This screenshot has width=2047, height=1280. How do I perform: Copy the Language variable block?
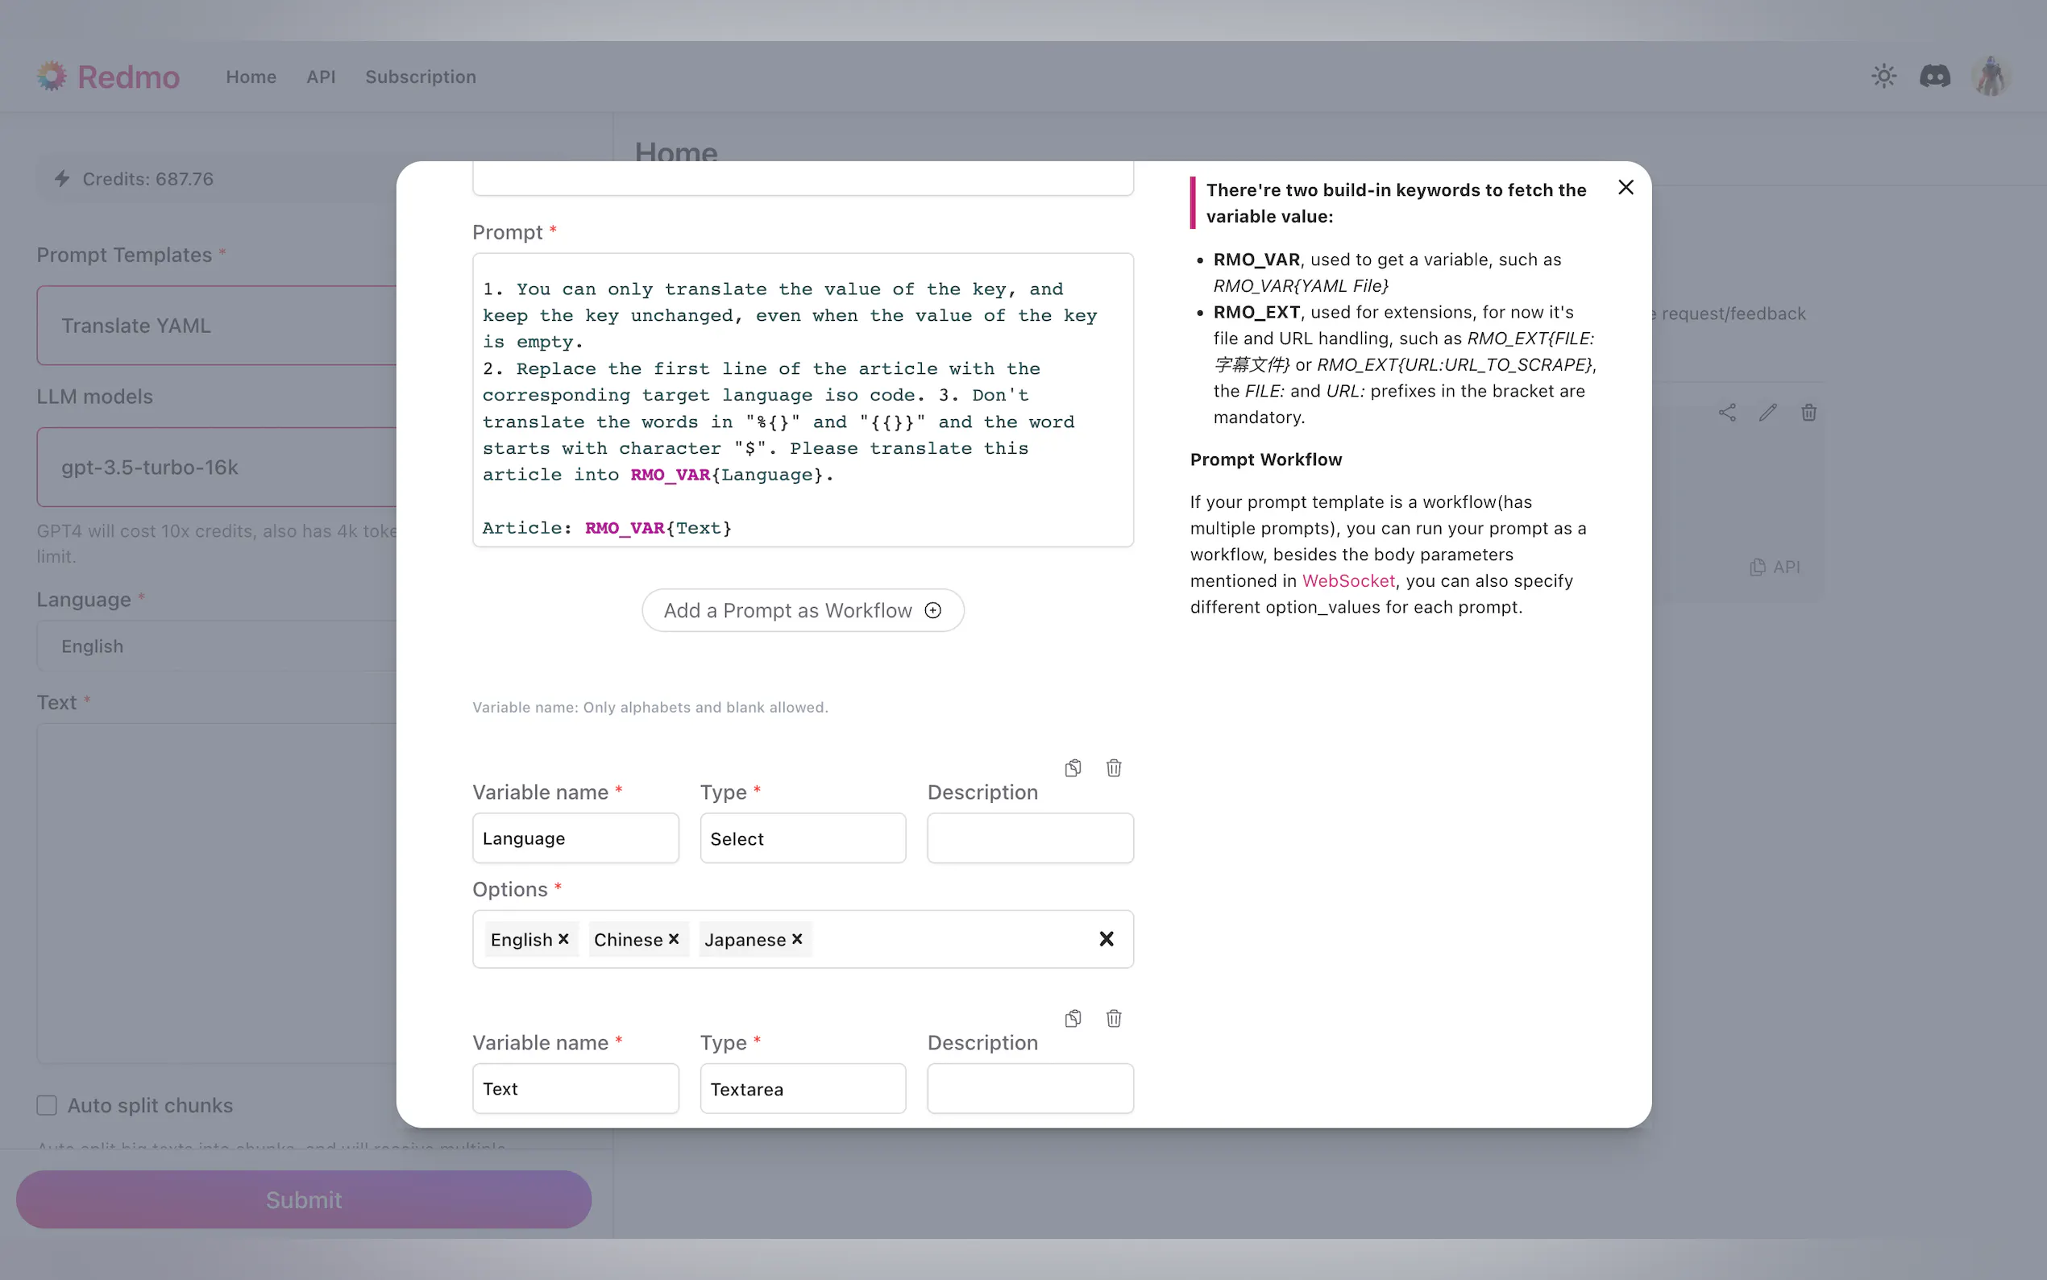(x=1072, y=768)
